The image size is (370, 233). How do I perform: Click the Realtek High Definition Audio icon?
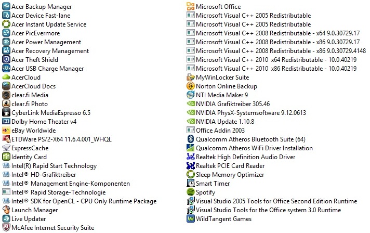coord(190,157)
